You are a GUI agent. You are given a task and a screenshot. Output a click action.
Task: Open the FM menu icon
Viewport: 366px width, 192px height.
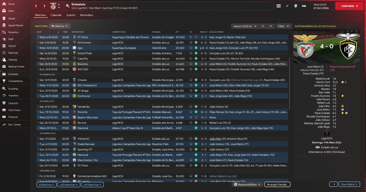pos(304,6)
